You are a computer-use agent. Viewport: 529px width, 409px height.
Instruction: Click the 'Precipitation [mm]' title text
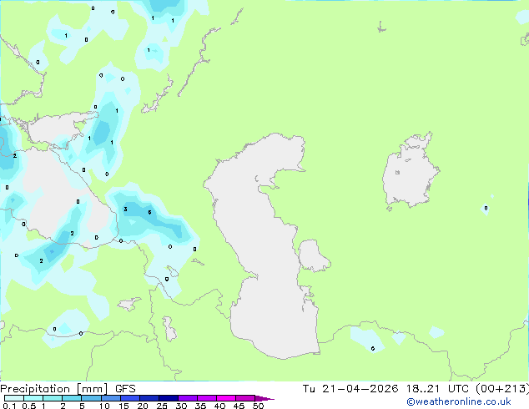tap(53, 389)
